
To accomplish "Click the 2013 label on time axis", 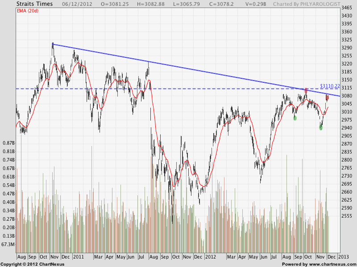I will click(x=344, y=257).
